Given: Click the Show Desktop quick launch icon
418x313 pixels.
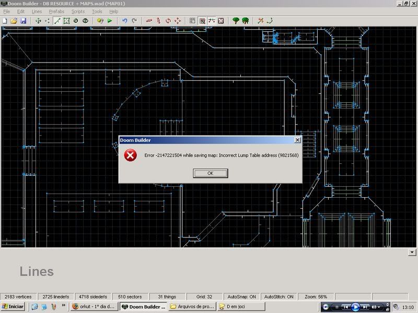Looking at the screenshot, I should click(44, 307).
